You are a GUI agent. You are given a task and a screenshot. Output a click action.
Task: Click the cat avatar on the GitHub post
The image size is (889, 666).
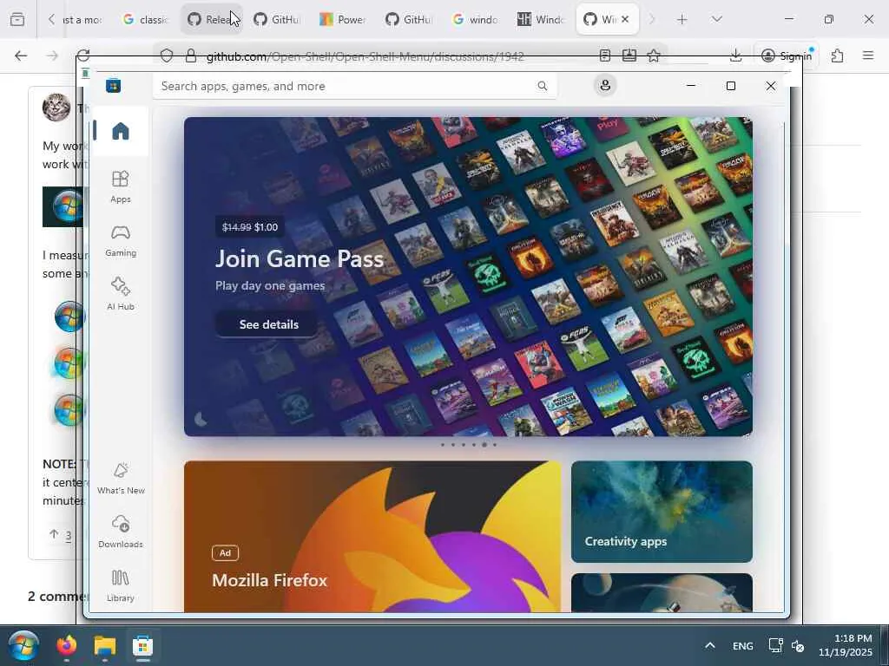point(56,107)
